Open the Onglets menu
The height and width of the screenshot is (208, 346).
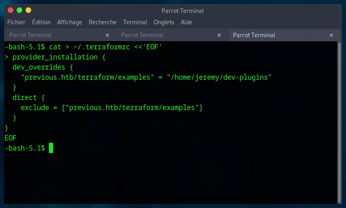pyautogui.click(x=164, y=22)
